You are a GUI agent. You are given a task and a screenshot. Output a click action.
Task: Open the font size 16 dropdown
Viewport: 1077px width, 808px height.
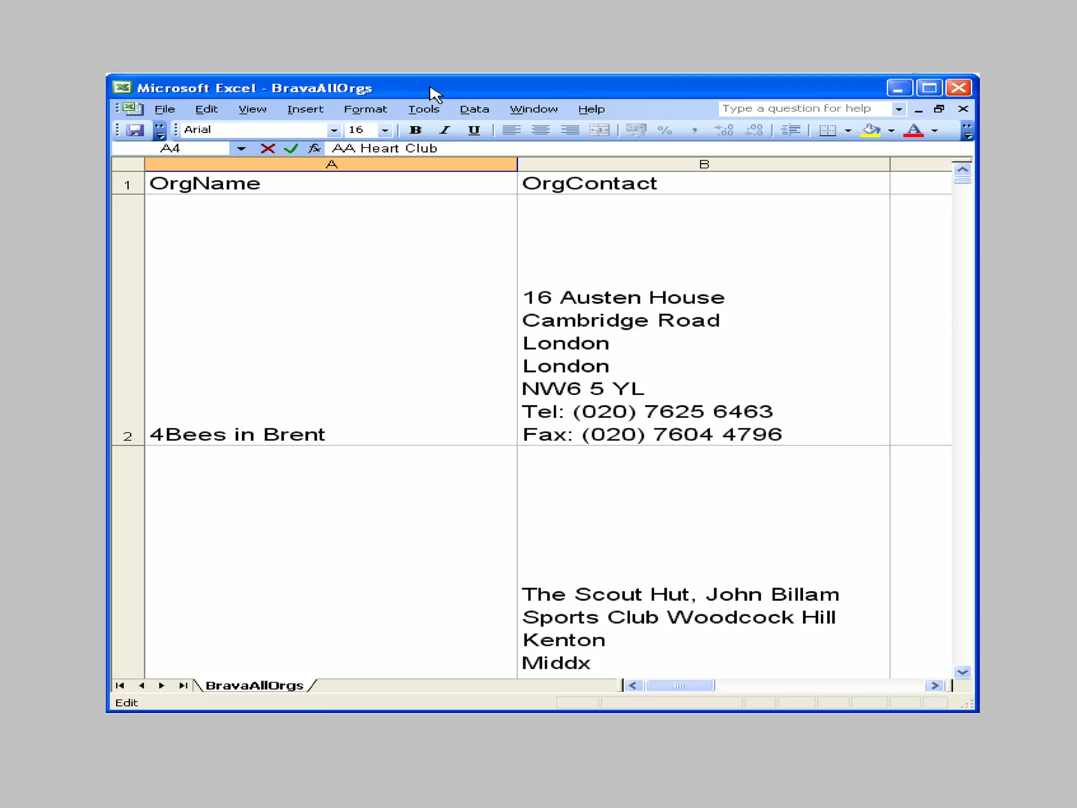coord(385,130)
